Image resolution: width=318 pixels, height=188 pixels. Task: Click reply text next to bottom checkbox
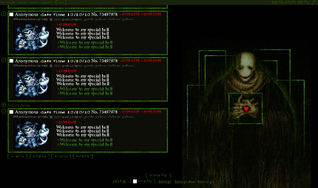tap(145, 181)
